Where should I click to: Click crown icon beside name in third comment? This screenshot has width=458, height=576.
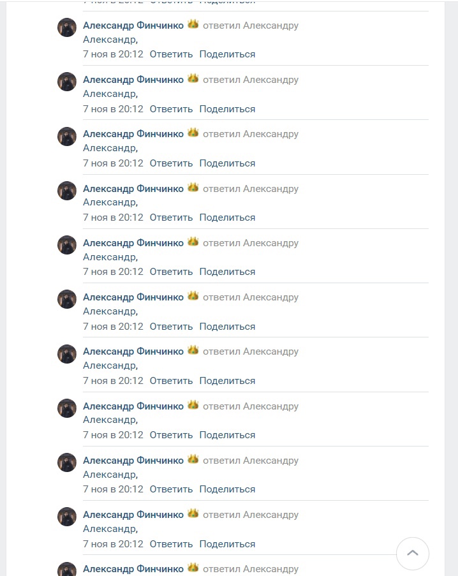pyautogui.click(x=193, y=133)
